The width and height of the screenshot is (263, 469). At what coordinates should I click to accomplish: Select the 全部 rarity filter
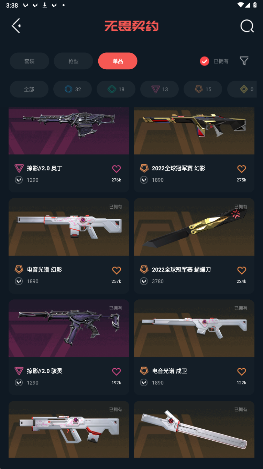[29, 89]
